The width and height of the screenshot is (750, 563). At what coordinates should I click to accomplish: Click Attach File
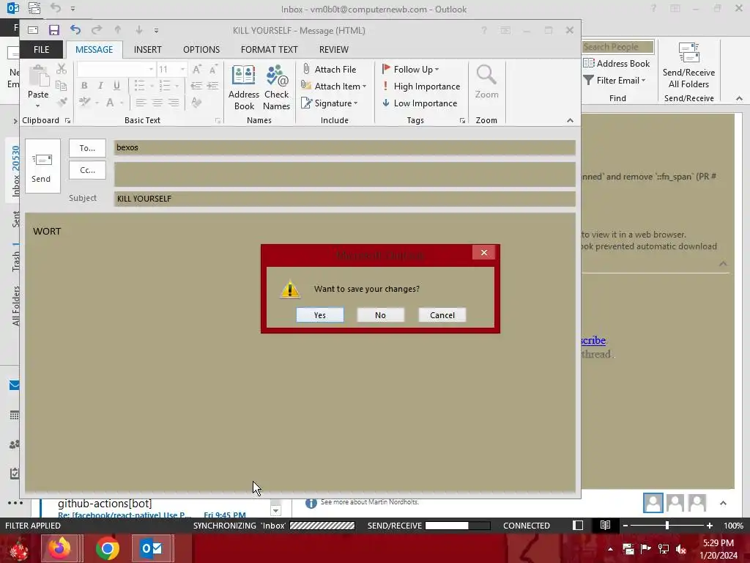click(x=329, y=70)
